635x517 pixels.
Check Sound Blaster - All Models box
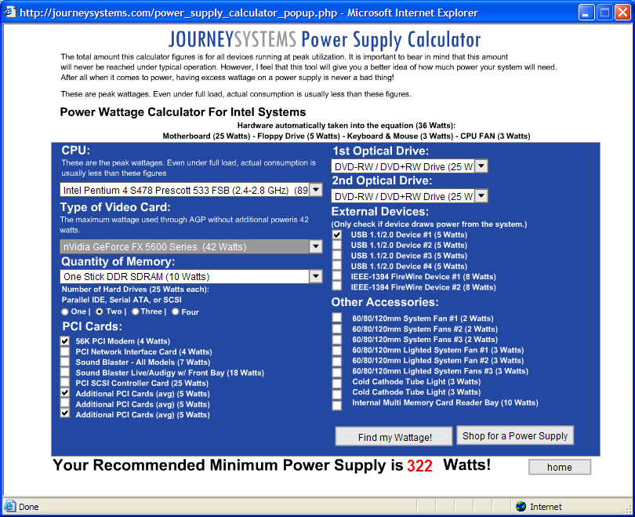pos(65,362)
